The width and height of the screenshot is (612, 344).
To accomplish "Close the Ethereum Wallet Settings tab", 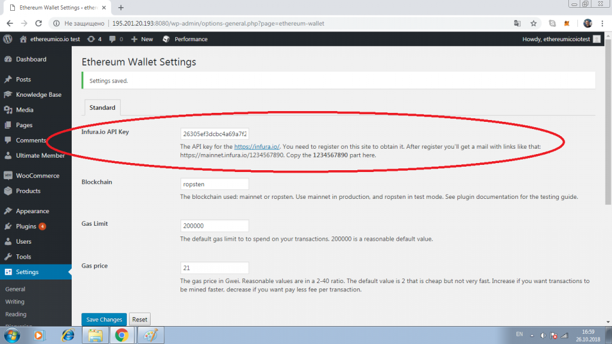I will [104, 7].
